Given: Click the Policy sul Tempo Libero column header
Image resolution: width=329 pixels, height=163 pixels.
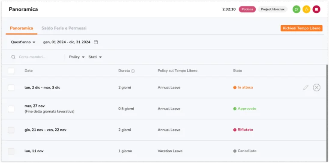Looking at the screenshot, I should (177, 71).
